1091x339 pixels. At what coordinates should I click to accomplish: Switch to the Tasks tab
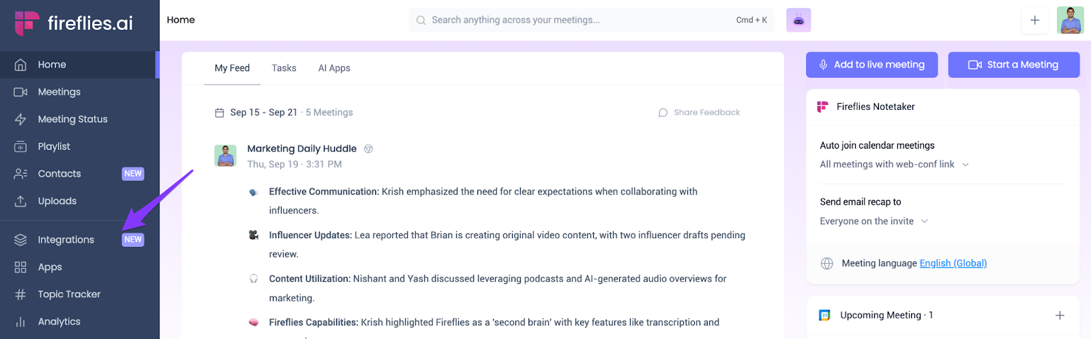coord(284,68)
